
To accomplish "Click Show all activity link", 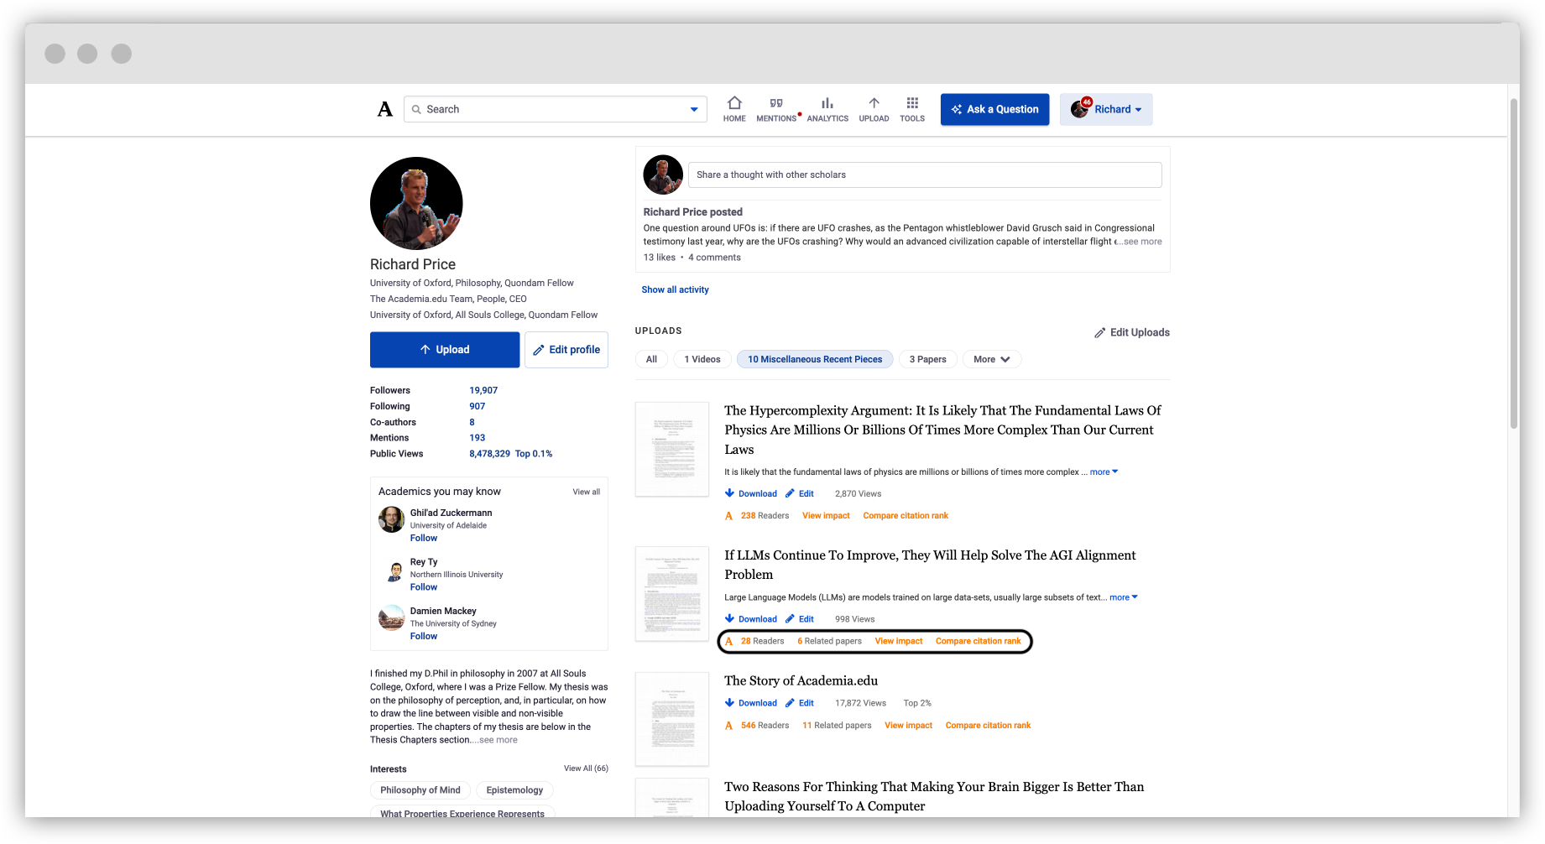I will pyautogui.click(x=676, y=289).
